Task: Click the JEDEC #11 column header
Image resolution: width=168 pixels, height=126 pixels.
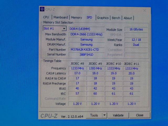Action: (x=132, y=64)
